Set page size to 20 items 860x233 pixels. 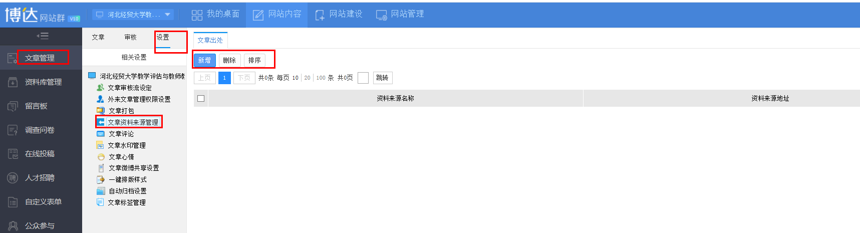pos(307,78)
